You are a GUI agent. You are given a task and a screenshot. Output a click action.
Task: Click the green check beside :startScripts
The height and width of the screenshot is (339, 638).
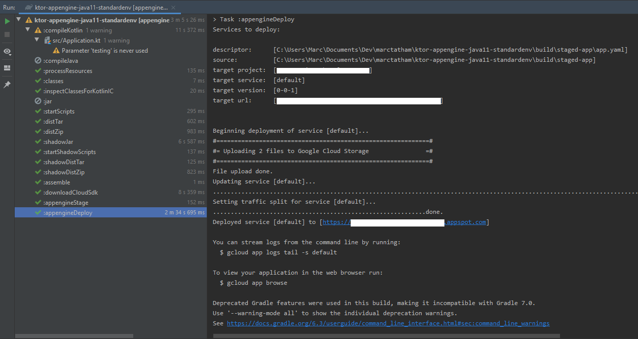coord(38,111)
